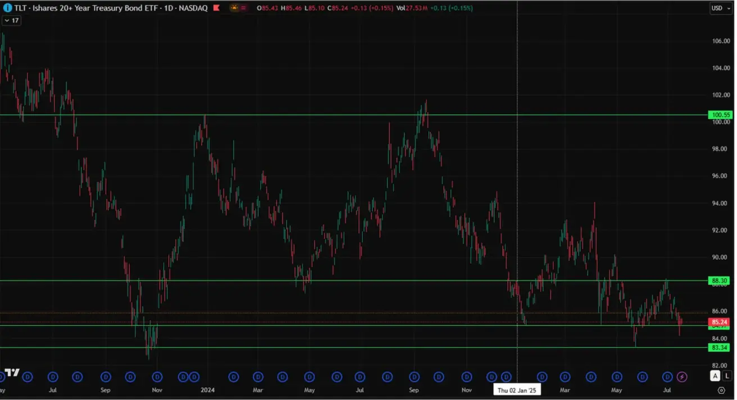Screen dimensions: 737x400
Task: Click the blue info icon before TLT
Action: point(7,8)
